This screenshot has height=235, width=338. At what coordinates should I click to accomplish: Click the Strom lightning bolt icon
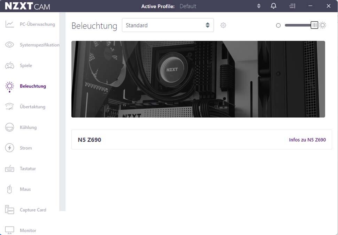pos(9,148)
